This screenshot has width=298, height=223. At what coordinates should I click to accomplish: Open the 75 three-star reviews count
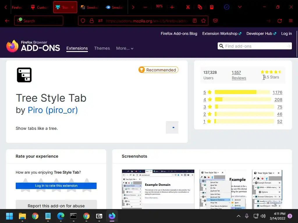pos(280,107)
